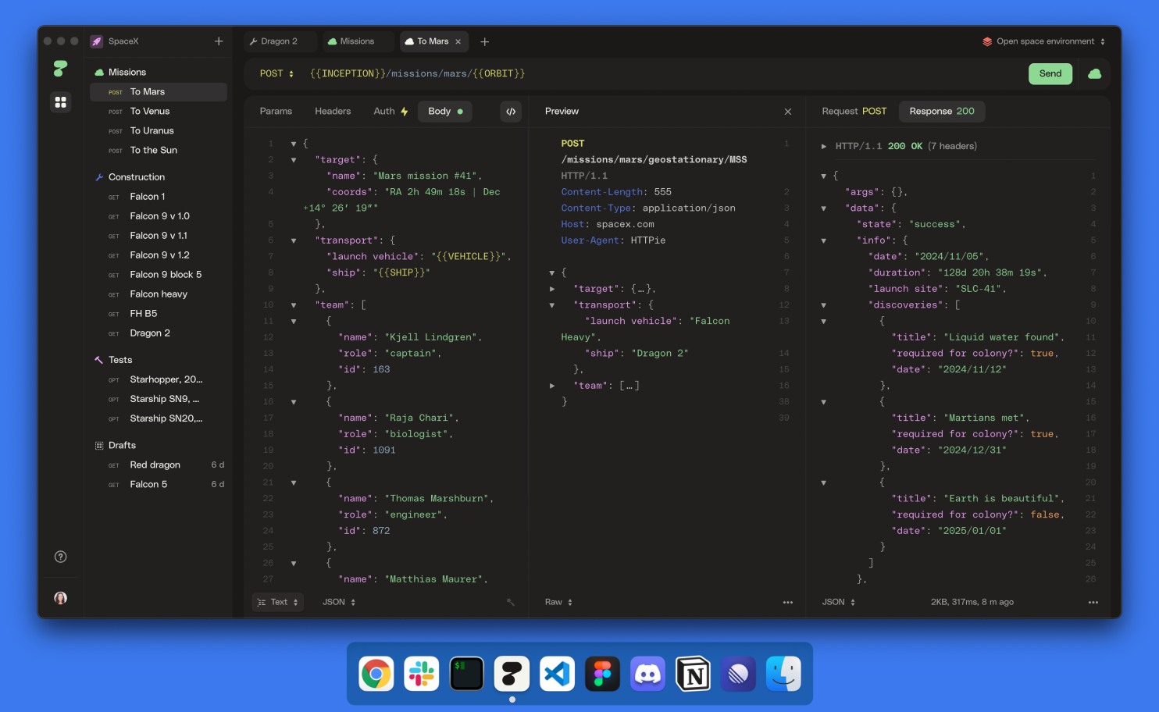Open user avatar profile
The height and width of the screenshot is (712, 1159).
click(60, 598)
